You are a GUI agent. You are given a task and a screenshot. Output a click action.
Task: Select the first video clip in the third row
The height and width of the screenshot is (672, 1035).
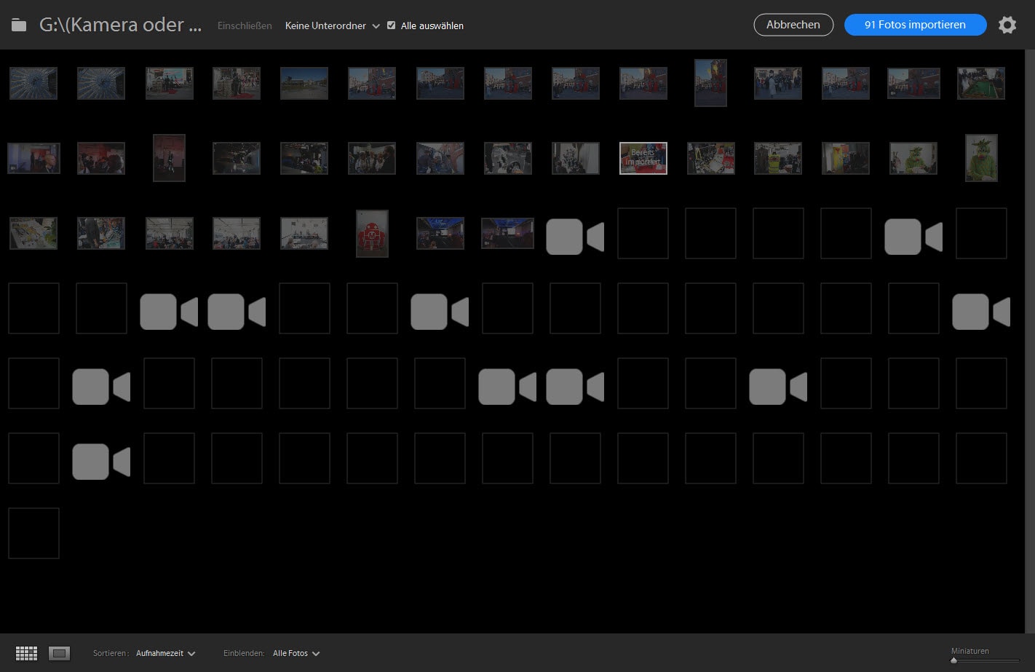click(574, 237)
